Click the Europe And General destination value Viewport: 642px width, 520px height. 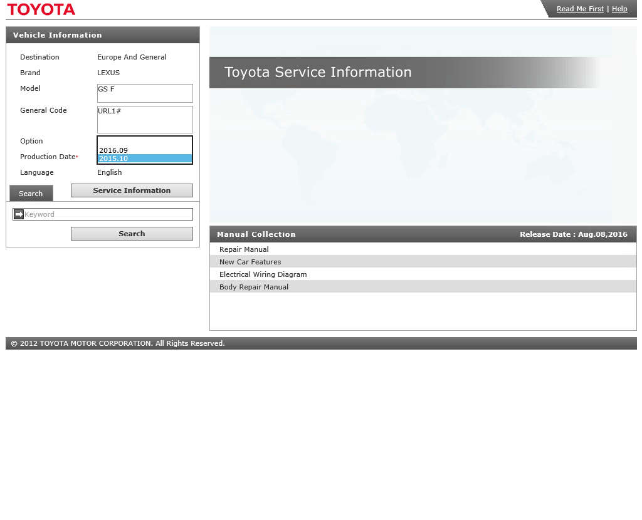(x=132, y=57)
